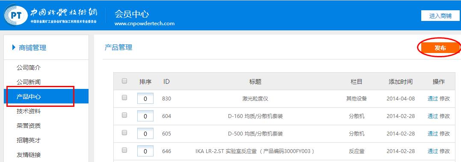
Task: Click the 栏目 column header
Action: [x=357, y=82]
